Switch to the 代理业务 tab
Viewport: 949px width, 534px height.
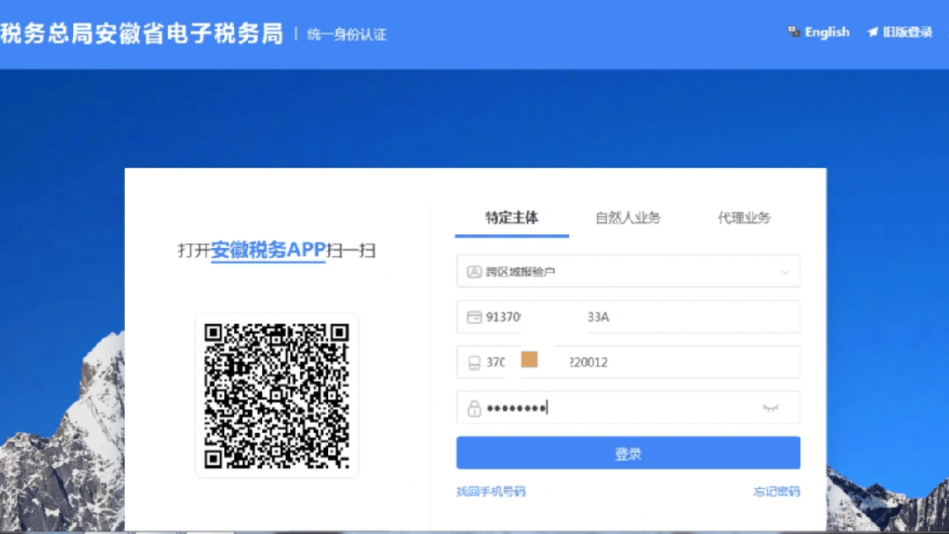click(744, 218)
